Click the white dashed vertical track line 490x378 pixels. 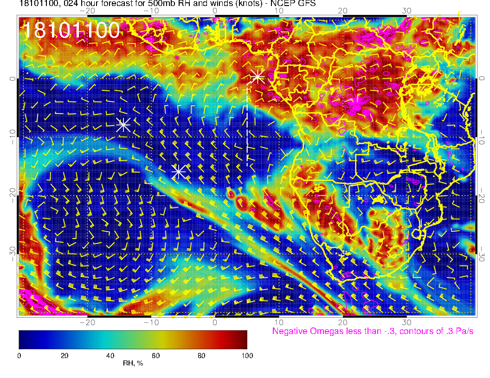(x=247, y=125)
